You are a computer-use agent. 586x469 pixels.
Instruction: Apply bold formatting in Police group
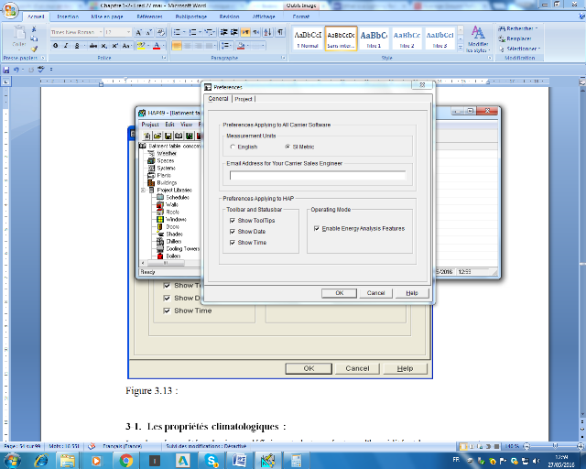55,46
